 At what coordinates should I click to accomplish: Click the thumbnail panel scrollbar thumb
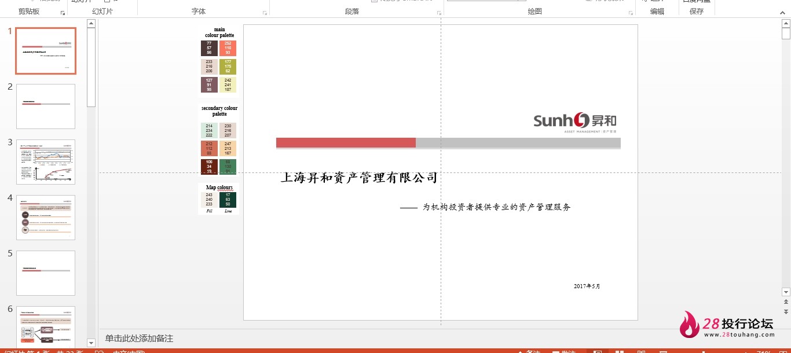91,67
